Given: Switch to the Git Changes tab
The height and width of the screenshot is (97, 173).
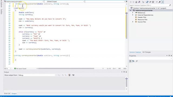Looking at the screenshot, I should [147, 52].
